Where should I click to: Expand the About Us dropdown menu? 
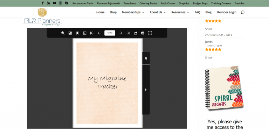(158, 12)
